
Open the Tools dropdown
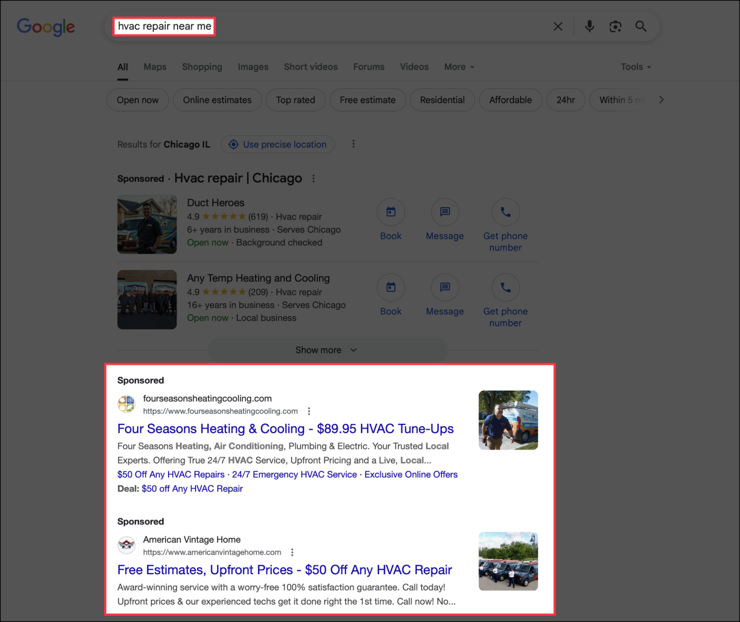[635, 67]
